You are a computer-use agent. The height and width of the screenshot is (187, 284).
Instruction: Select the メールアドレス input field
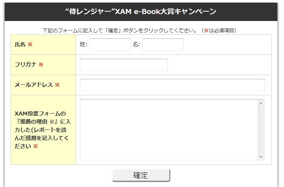(173, 85)
